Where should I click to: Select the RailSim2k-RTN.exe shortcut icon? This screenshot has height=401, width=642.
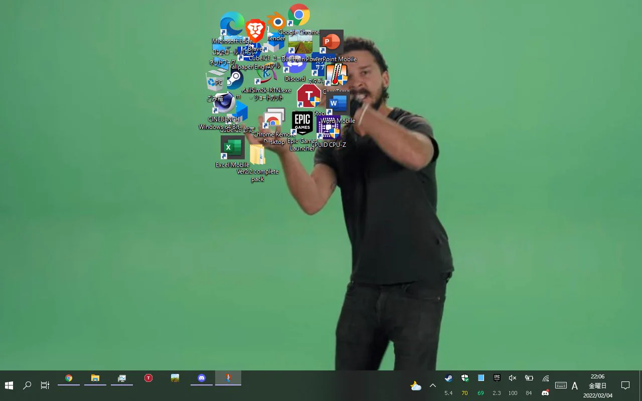click(266, 74)
